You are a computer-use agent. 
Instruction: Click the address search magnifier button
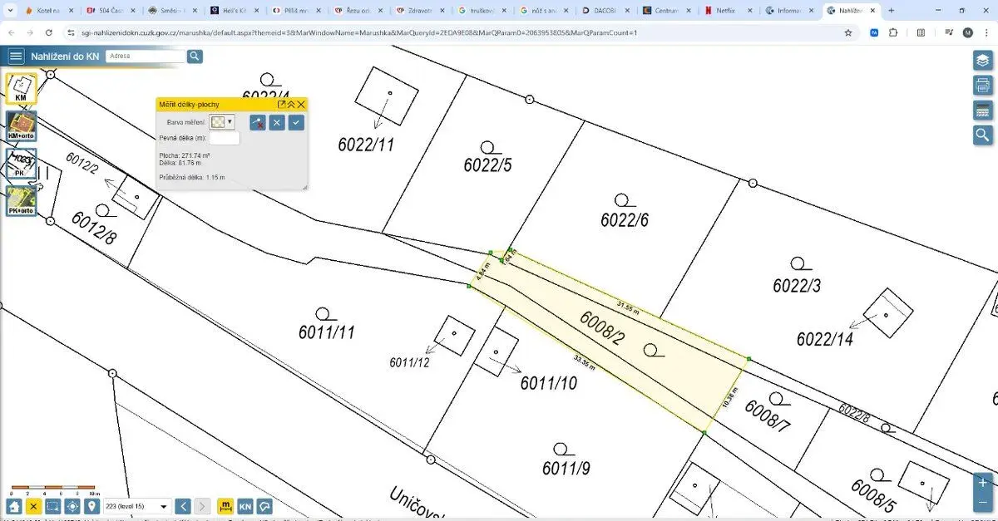coord(195,57)
